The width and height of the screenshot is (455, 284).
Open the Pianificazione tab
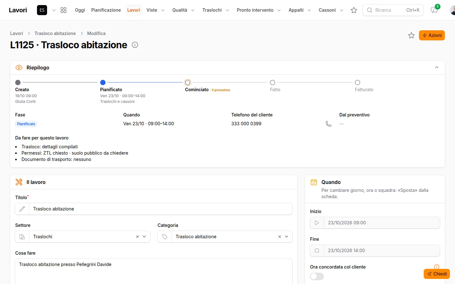[x=106, y=10]
